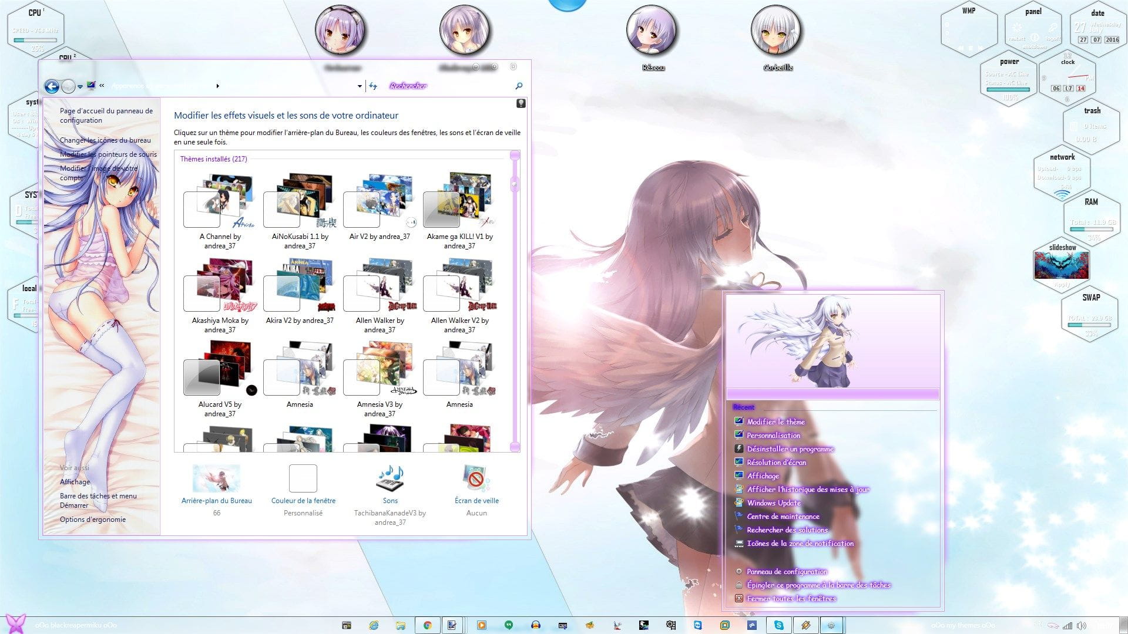This screenshot has height=634, width=1128.
Task: Select the Akashiya Moka by andrea_37 theme
Action: point(220,295)
